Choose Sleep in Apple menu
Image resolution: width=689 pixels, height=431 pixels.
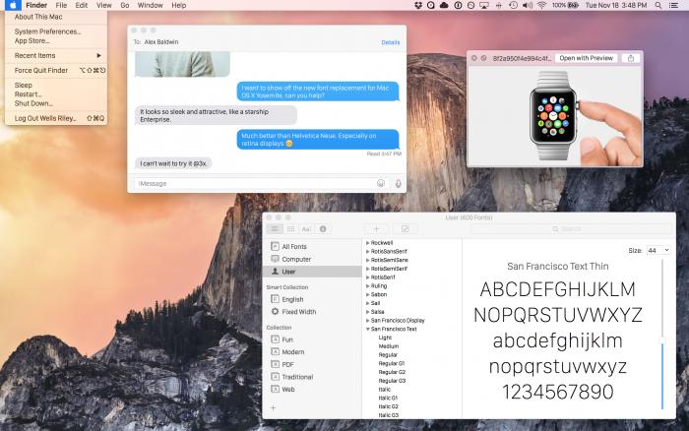56,86
